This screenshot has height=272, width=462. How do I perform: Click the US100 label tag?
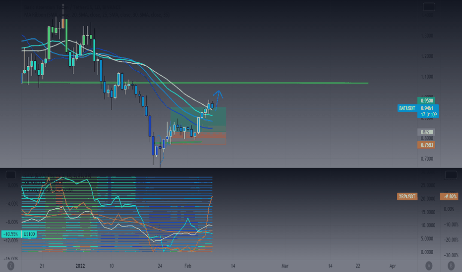29,234
